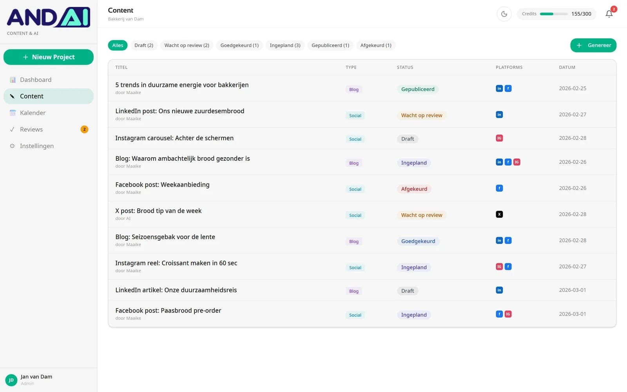Image resolution: width=627 pixels, height=392 pixels.
Task: Click Facebook icon in 5 trends row
Action: coord(508,89)
